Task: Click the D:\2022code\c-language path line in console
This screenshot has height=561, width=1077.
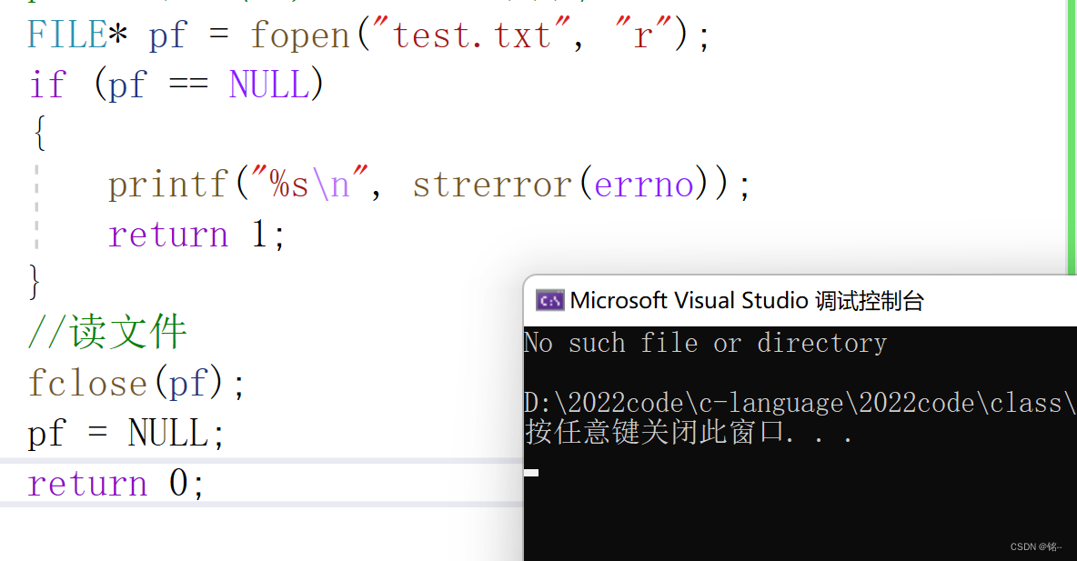Action: 800,403
